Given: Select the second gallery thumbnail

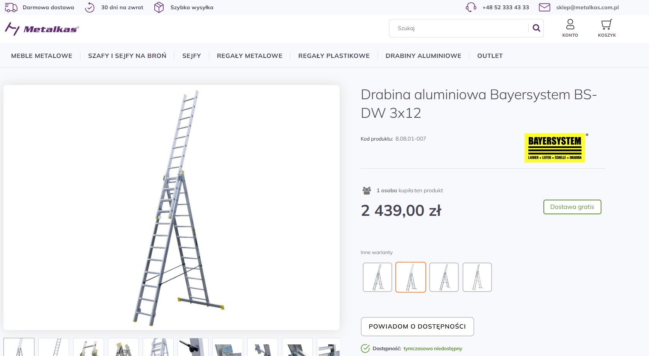Looking at the screenshot, I should [54, 347].
